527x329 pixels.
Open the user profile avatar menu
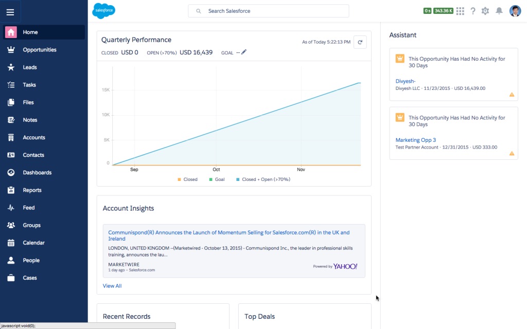click(x=515, y=11)
